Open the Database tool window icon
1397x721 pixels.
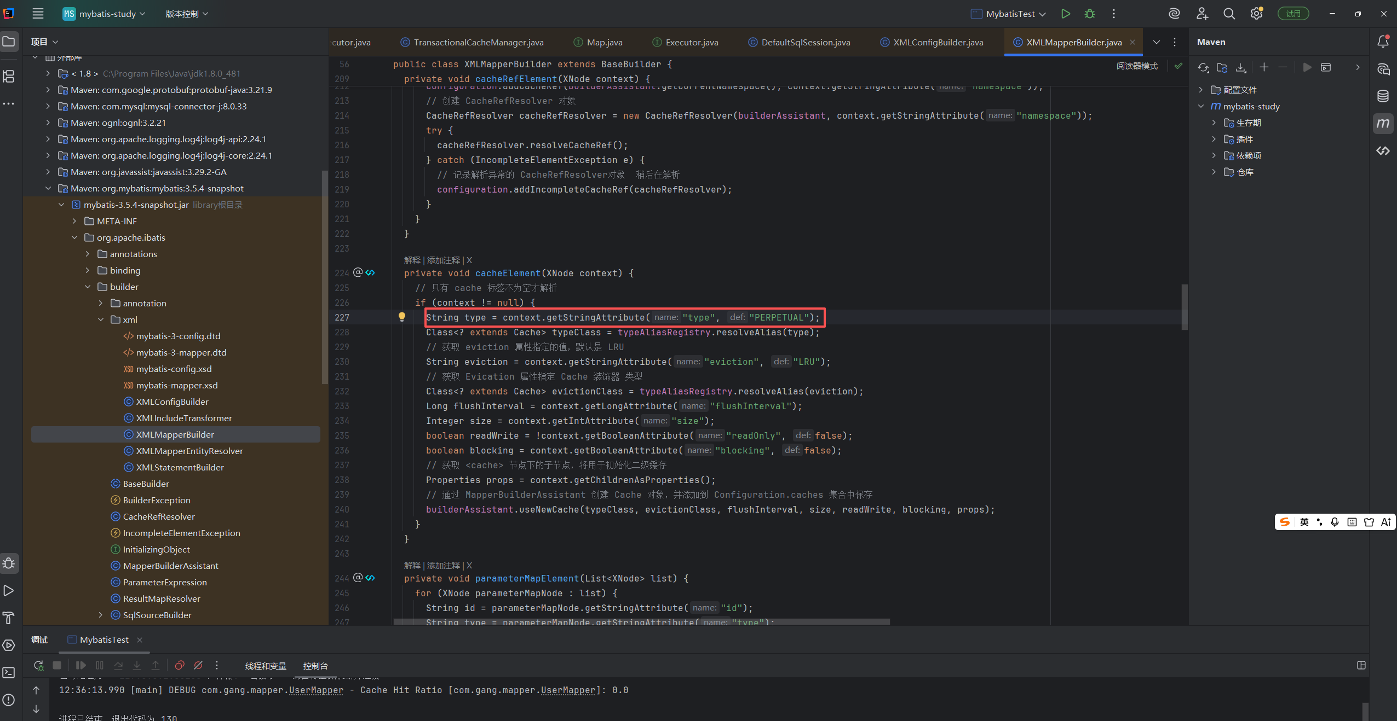[x=1383, y=96]
